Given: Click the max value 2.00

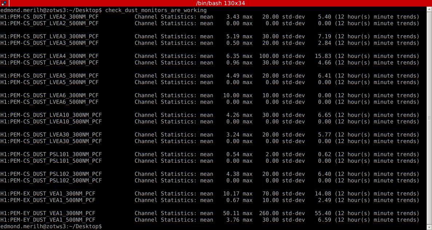Looking at the screenshot, I should (272, 154).
